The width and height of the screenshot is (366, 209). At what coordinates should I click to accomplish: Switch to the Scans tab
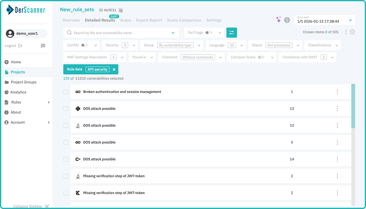click(125, 20)
